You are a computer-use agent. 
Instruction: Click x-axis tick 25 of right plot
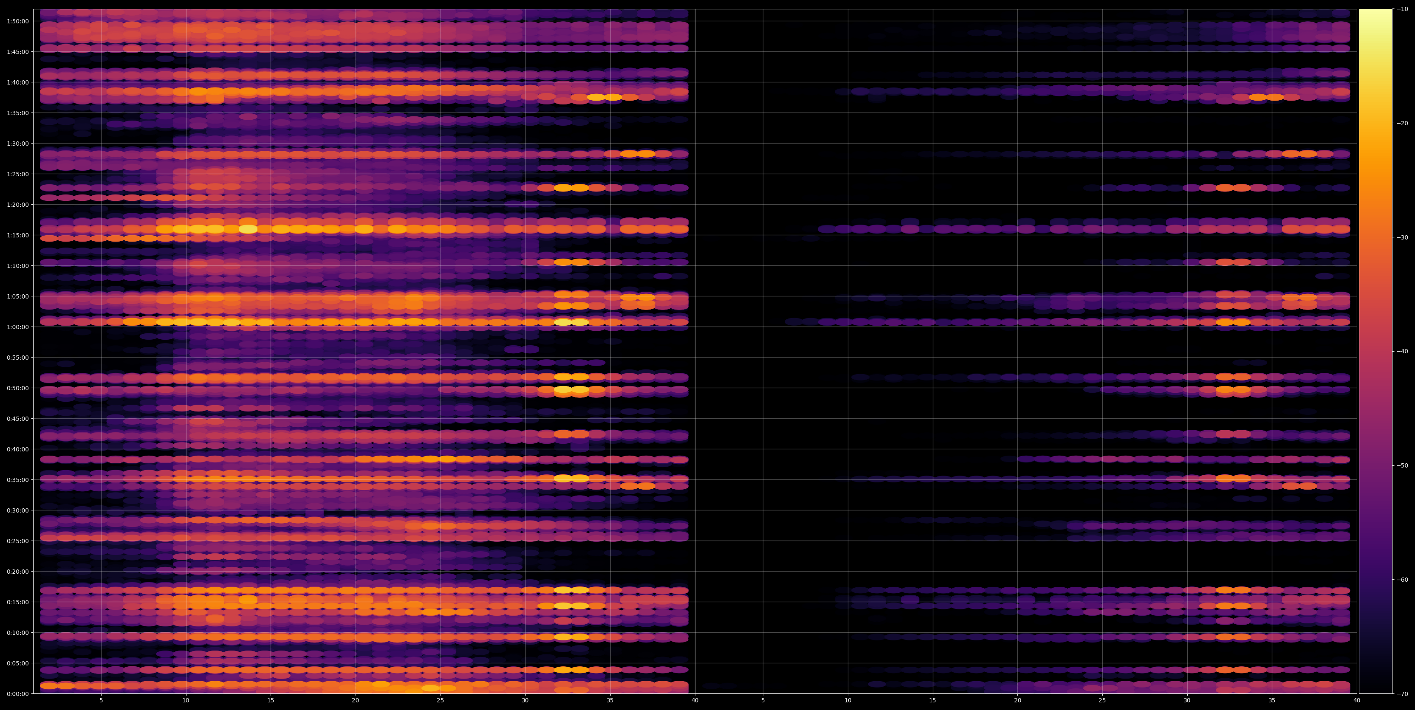(1102, 701)
